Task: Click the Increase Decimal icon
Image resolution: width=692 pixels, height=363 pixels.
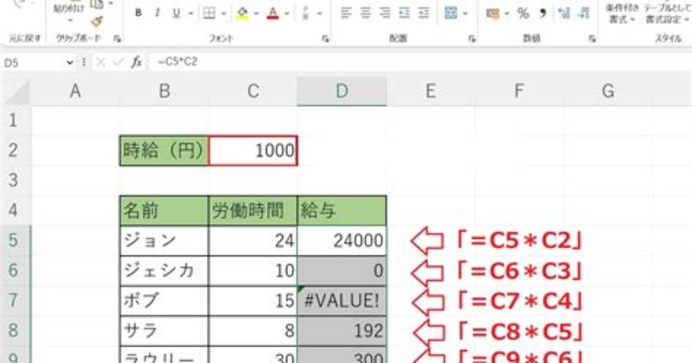Action: point(564,13)
